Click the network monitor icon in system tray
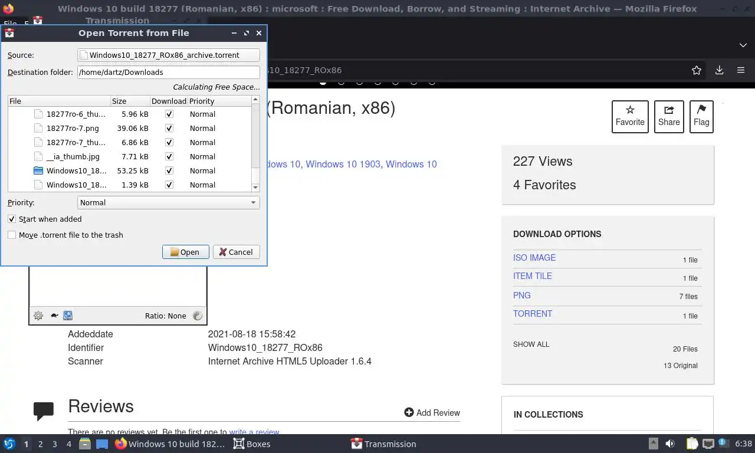 click(x=708, y=444)
